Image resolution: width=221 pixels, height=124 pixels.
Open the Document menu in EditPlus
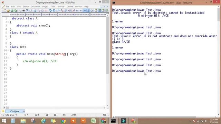[x=36, y=7]
